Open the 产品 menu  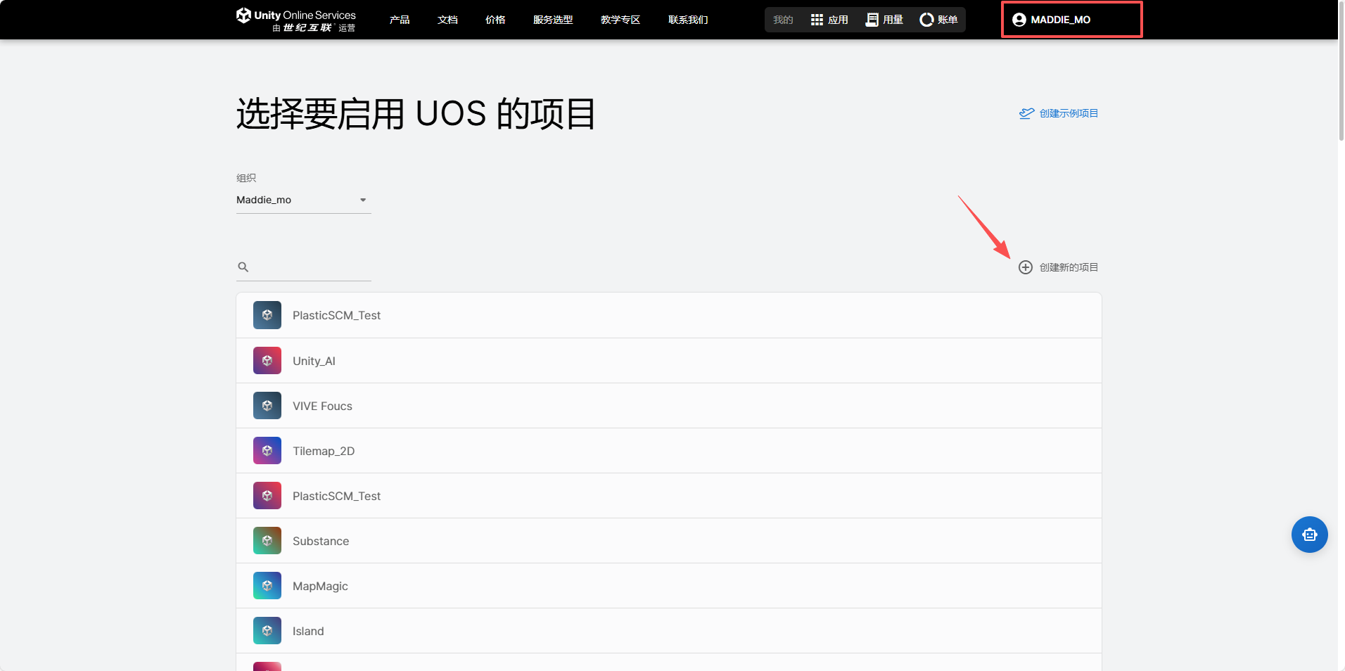(x=400, y=20)
